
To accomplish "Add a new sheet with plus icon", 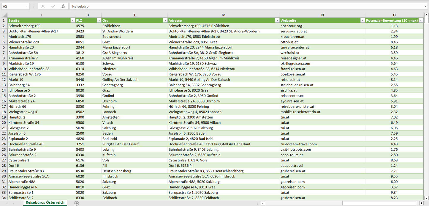I will [77, 203].
